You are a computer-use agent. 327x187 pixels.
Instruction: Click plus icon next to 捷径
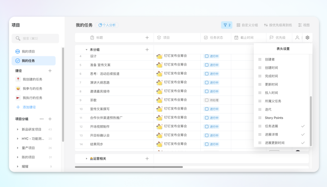(50, 71)
